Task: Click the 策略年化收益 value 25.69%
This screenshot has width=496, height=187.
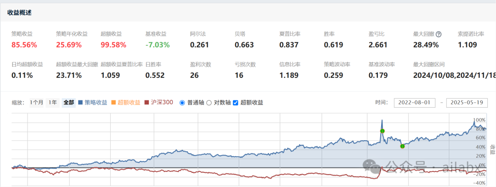Action: 69,45
